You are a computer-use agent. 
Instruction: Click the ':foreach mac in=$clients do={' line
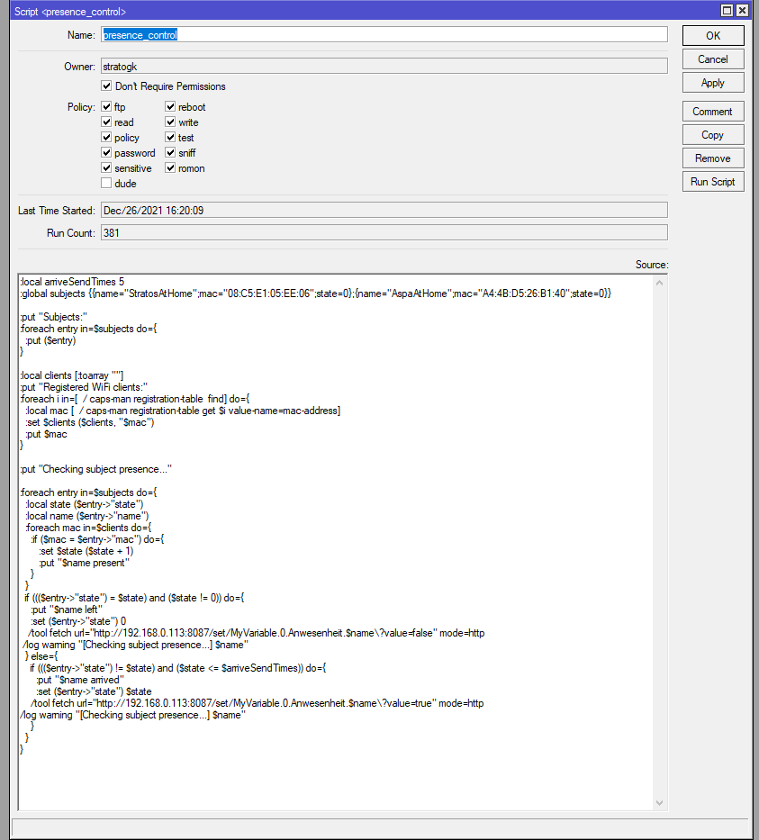pos(88,528)
